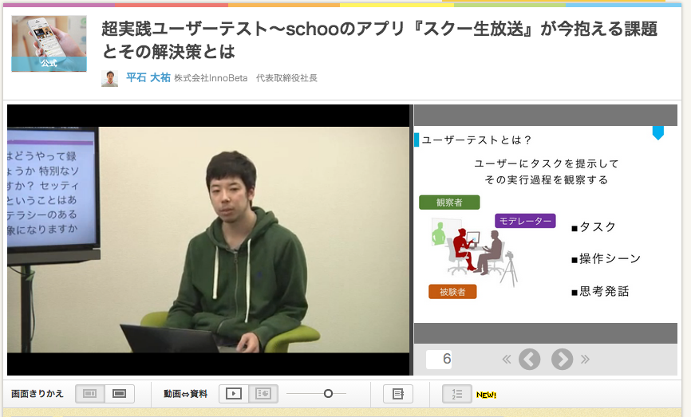Open instructor 平石 大祐 profile link
Screen dimensions: 691x417
[148, 78]
